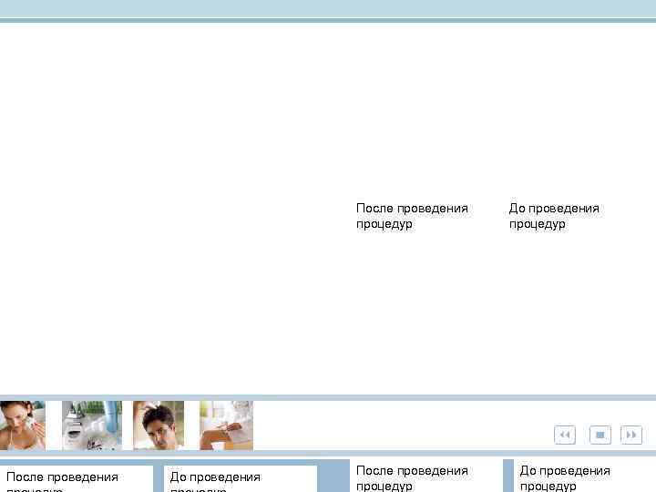The width and height of the screenshot is (656, 492).
Task: Click the fast-forward (next slide) button
Action: (631, 435)
